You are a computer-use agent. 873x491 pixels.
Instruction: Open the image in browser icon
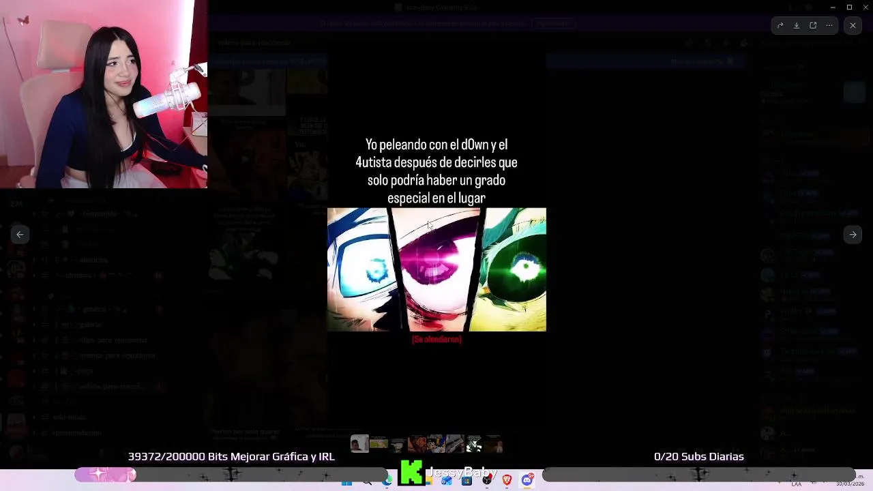click(813, 25)
